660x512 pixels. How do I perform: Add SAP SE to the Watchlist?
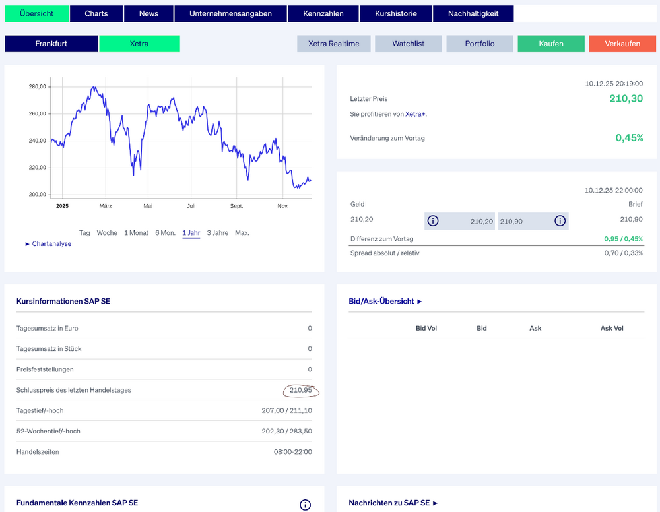(x=408, y=43)
